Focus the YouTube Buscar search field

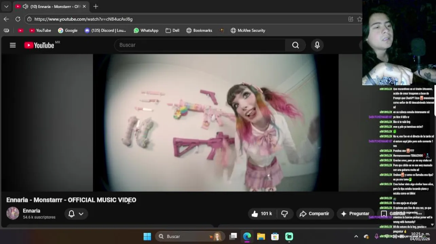tap(200, 45)
